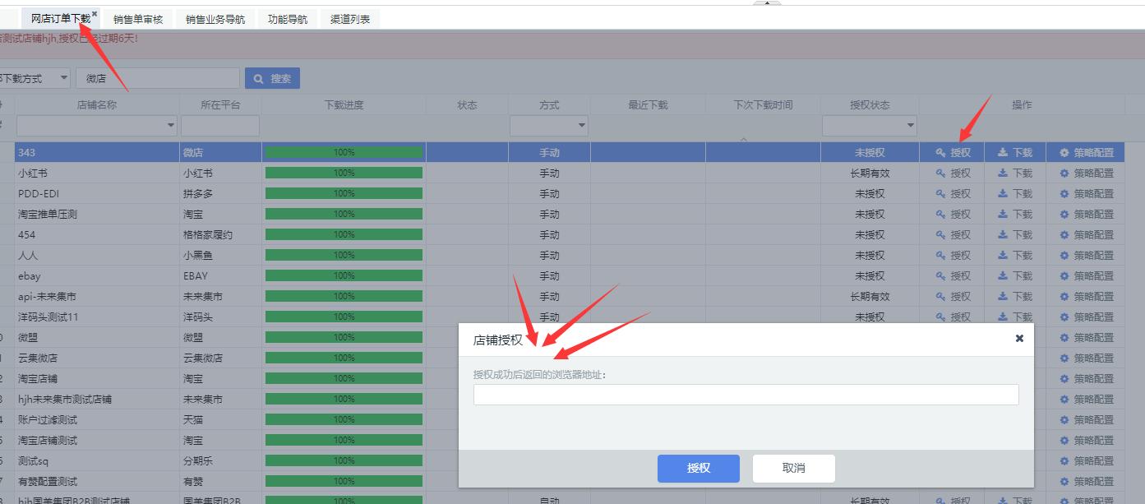Click the download icon on the 洋码头测试11 row
Viewport: 1145px width, 504px height.
tap(1004, 317)
